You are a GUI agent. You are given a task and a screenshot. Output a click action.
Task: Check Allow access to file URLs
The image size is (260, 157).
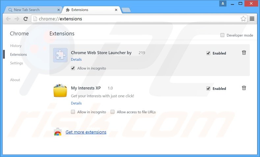113,112
